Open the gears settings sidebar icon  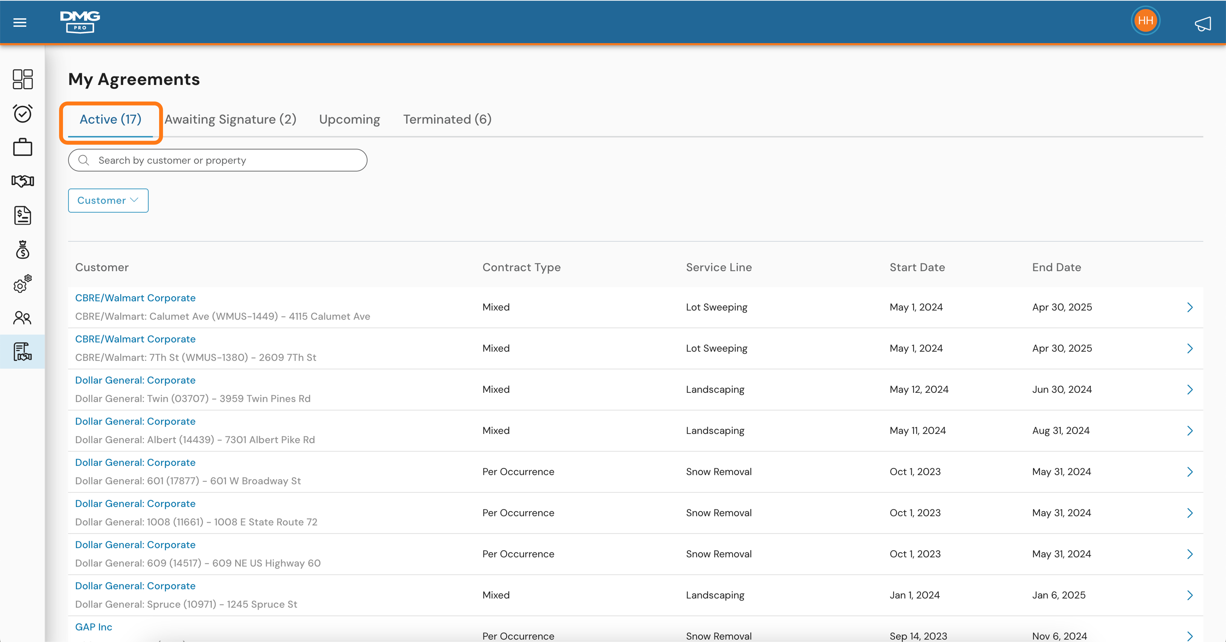coord(22,284)
